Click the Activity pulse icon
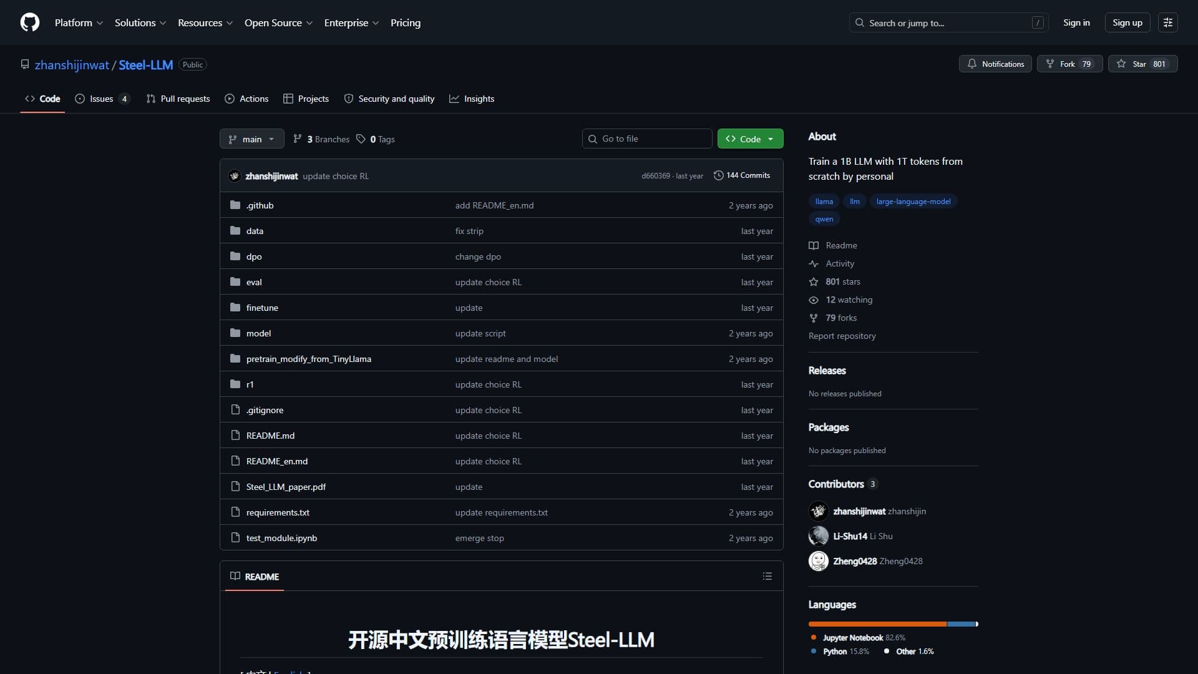 (814, 263)
